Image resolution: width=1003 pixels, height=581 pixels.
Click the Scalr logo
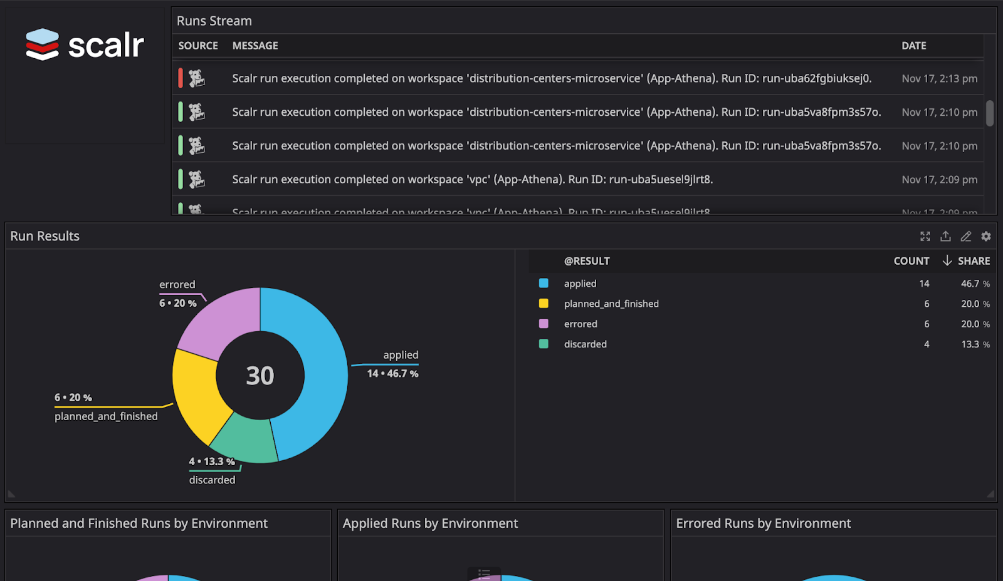point(83,43)
